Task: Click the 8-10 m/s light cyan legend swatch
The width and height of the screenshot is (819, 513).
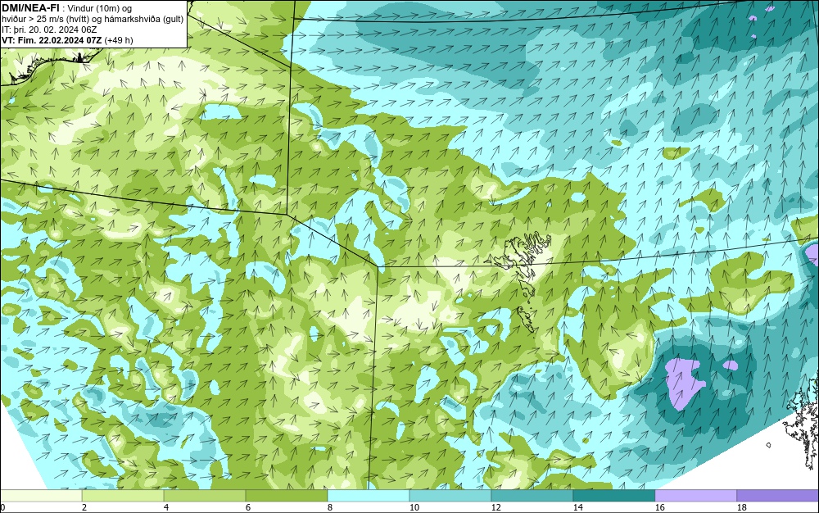Action: (x=369, y=495)
